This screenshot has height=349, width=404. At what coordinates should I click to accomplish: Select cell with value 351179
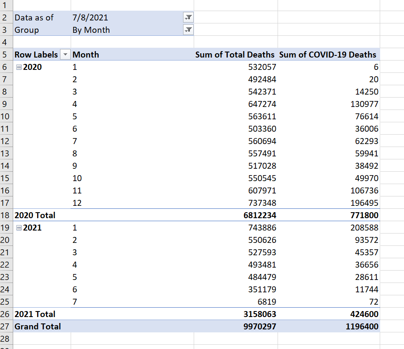coord(236,289)
